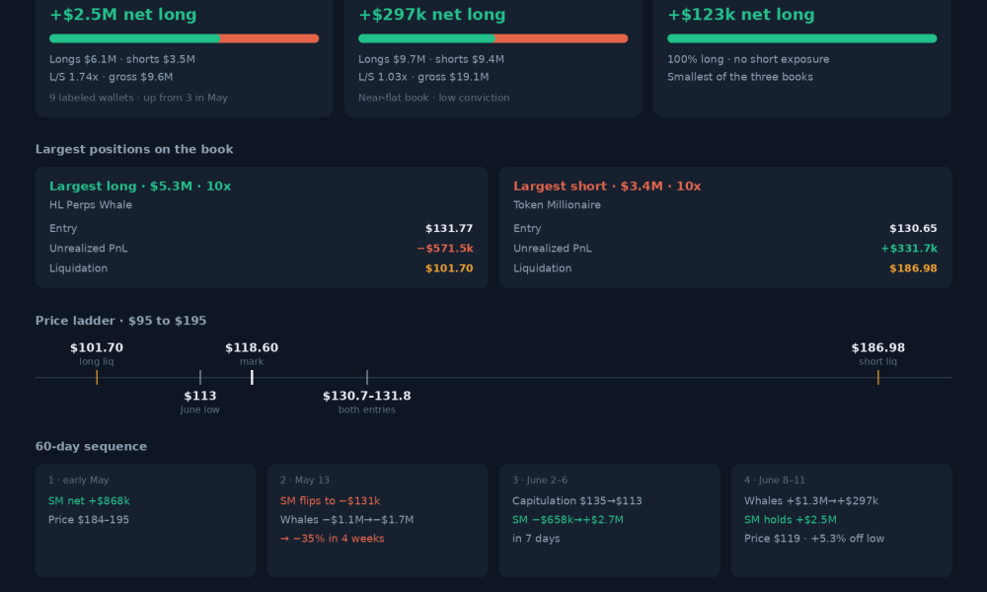Click the $118.60 mark price tick

pyautogui.click(x=252, y=378)
